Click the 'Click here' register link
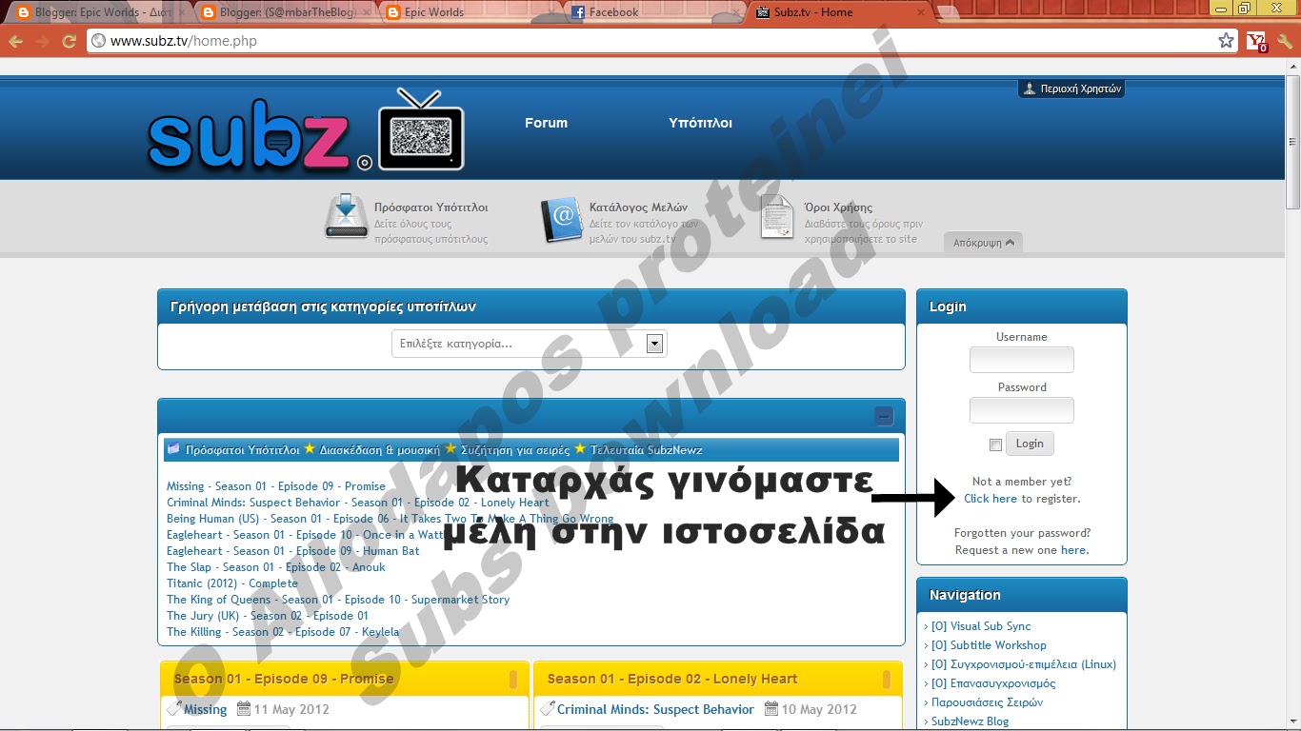The image size is (1301, 731). (x=991, y=499)
